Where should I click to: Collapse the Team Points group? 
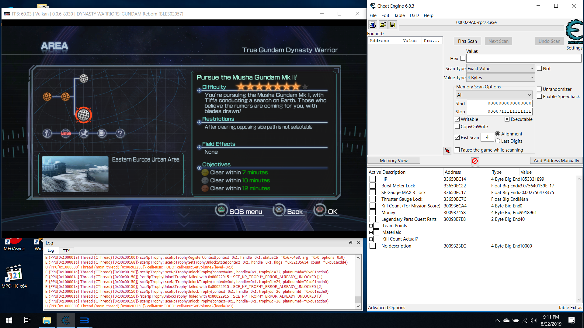point(371,226)
